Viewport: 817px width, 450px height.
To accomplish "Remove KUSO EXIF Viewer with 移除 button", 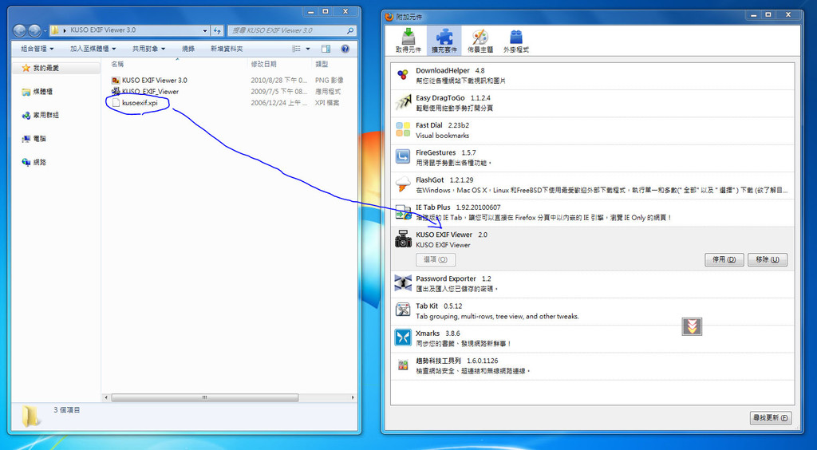I will coord(768,259).
